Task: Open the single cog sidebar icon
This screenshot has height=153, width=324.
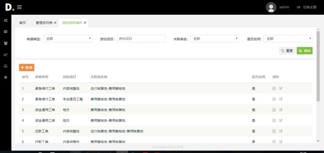Action: click(6, 77)
